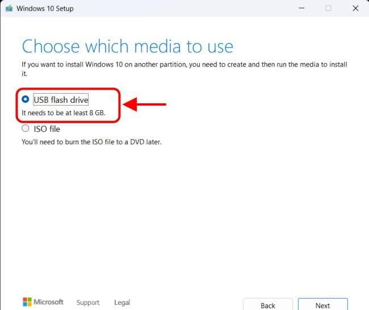Click the "ISO file" option label
This screenshot has height=310, width=369.
(x=47, y=129)
